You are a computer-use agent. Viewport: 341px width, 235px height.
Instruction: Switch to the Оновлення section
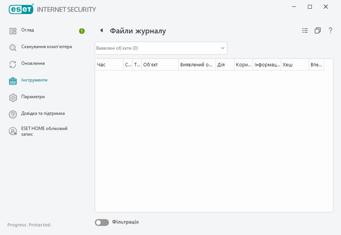(33, 64)
